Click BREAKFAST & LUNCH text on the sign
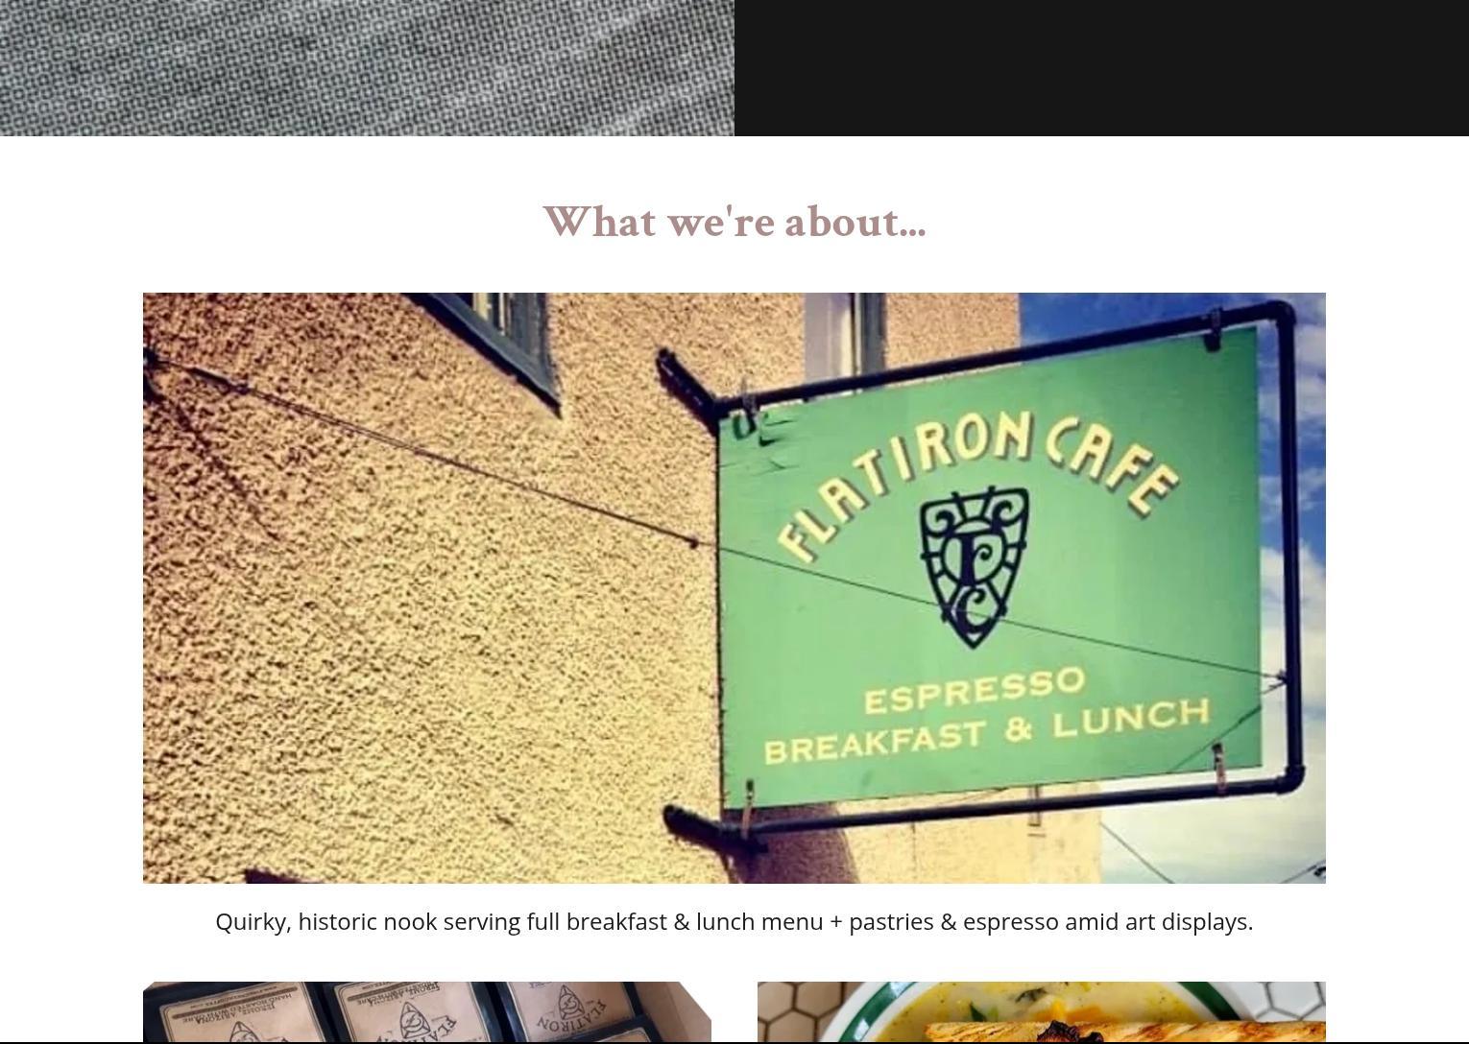Image resolution: width=1469 pixels, height=1044 pixels. (986, 730)
